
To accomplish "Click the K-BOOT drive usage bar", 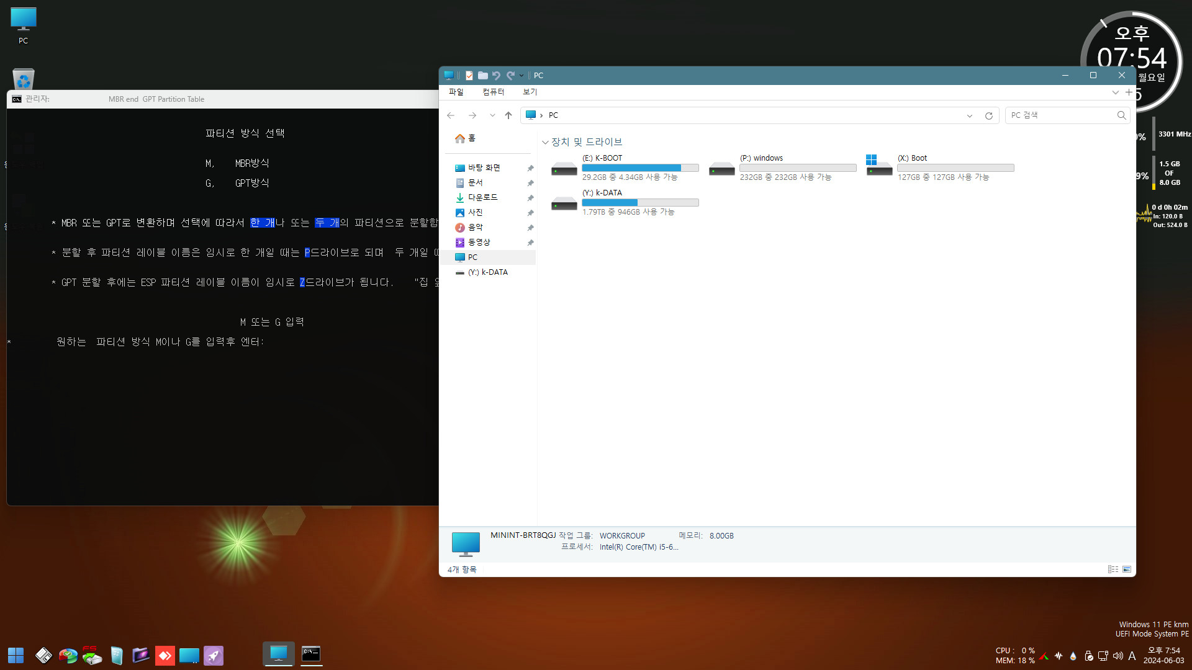I will coord(640,168).
